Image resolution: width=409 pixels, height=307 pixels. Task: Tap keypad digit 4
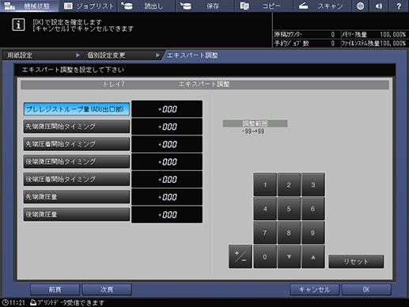[x=265, y=209]
